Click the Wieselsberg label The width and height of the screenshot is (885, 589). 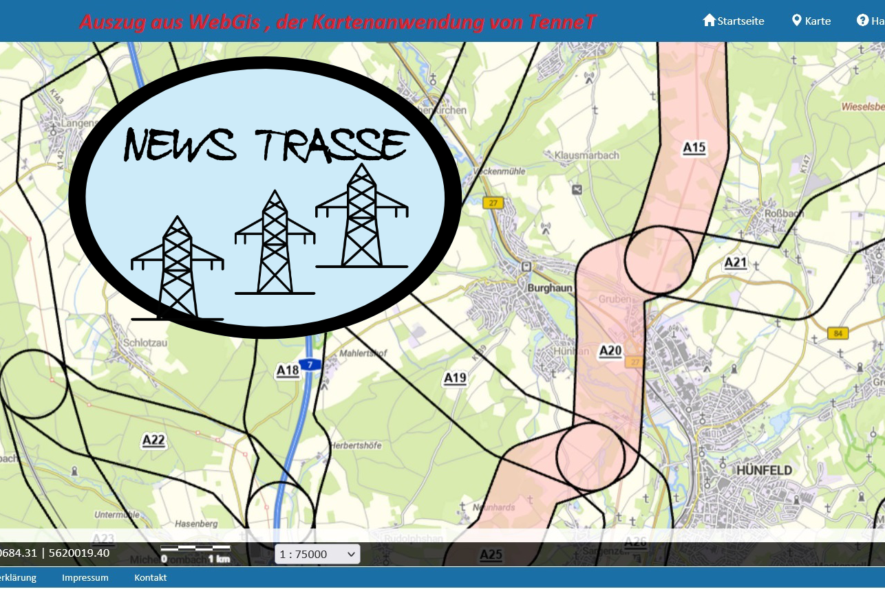click(x=863, y=107)
